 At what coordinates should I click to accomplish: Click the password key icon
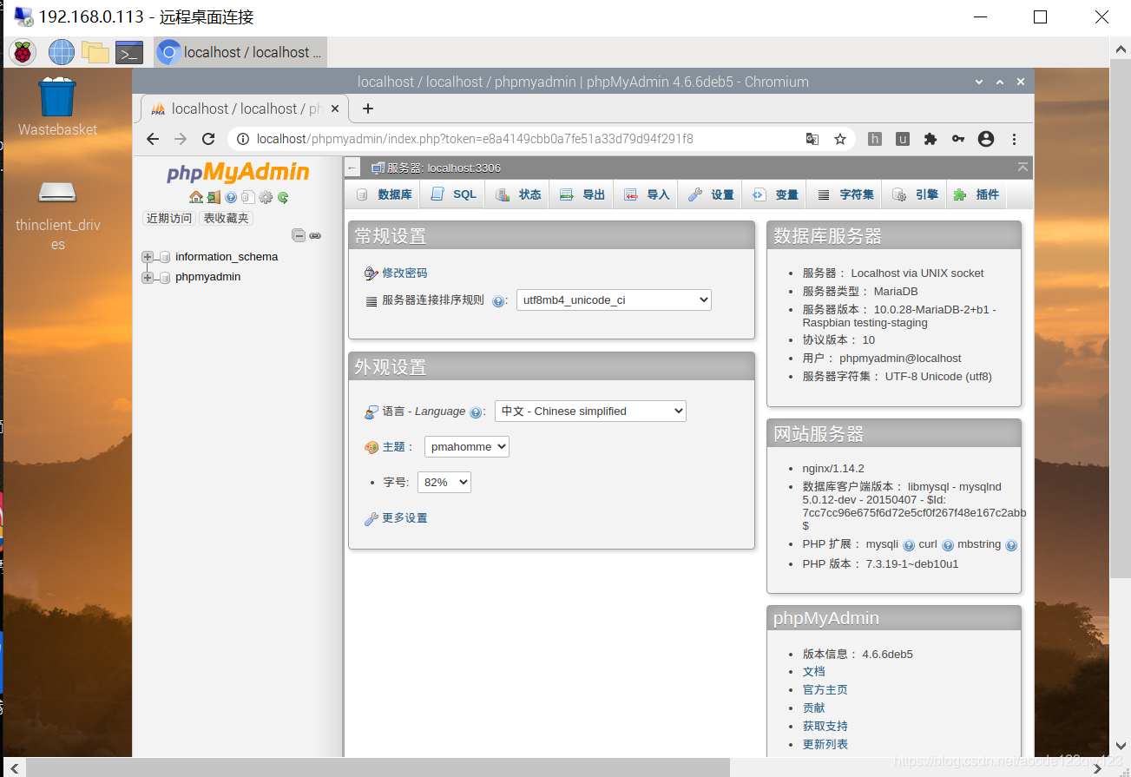click(958, 139)
